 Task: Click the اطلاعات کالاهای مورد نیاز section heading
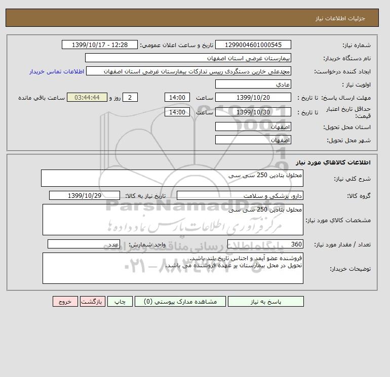333,162
